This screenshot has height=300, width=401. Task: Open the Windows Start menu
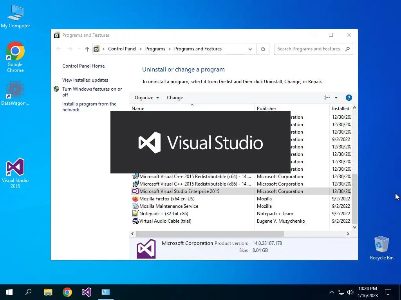(x=9, y=292)
